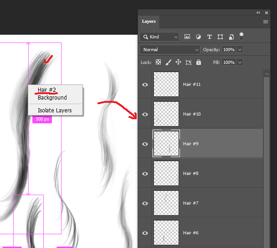Click the Hair #8 layer name

(190, 174)
